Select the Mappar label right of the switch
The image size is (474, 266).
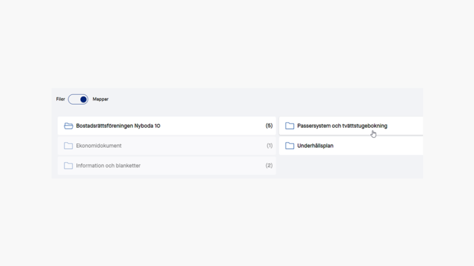(101, 99)
